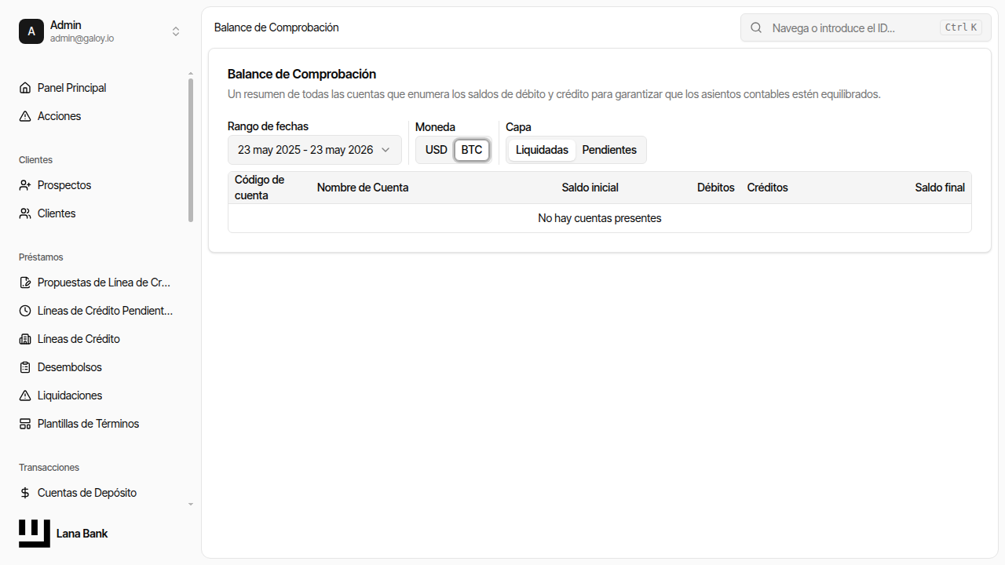Click the Propuestas de Línea edit icon
1005x565 pixels.
25,282
